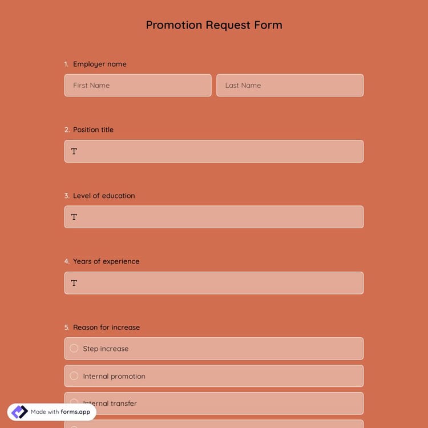
Task: Click the text icon in Level of education field
Action: click(x=74, y=217)
